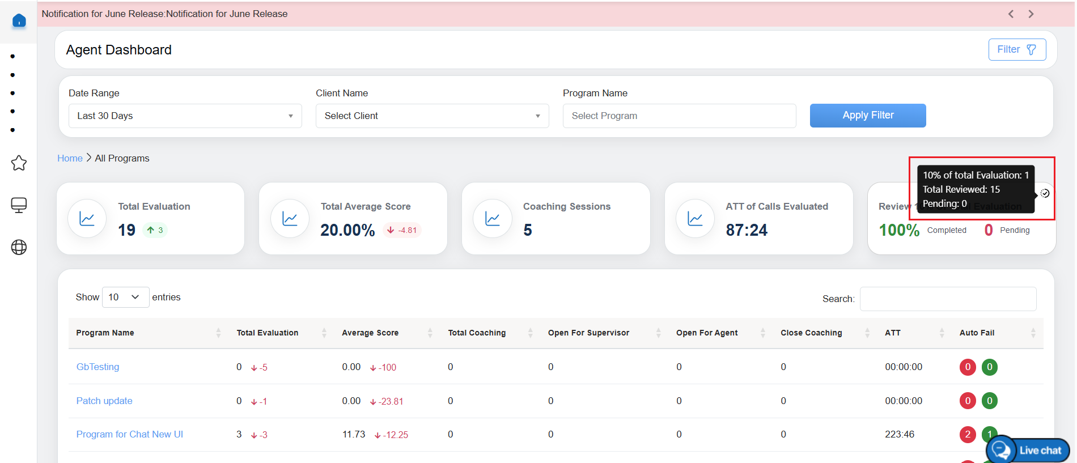Expand the Date Range dropdown

click(185, 116)
